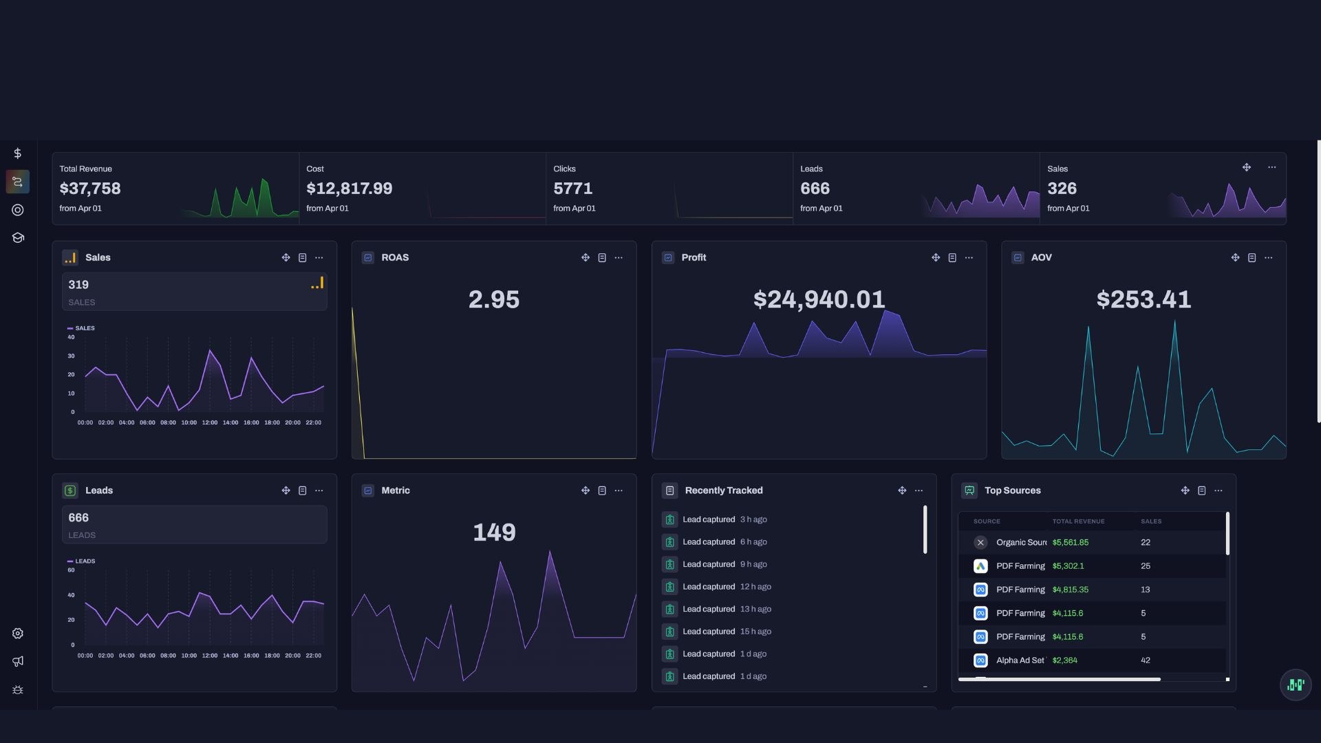Screen dimensions: 1321x743
Task: Open the note icon on Metric widget
Action: click(x=602, y=491)
